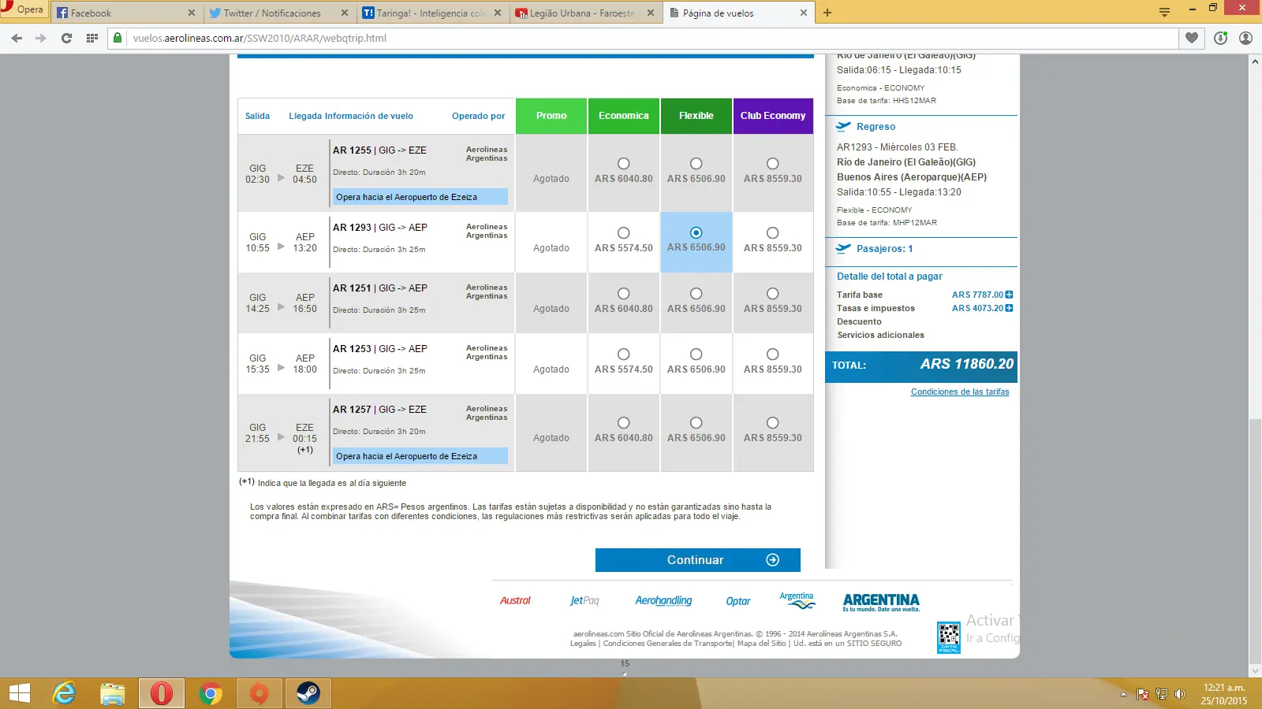Click the Flexible fare column header
Image resolution: width=1262 pixels, height=709 pixels.
tap(696, 116)
